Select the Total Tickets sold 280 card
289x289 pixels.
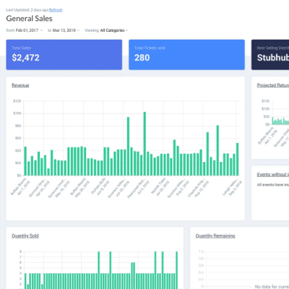tap(186, 55)
